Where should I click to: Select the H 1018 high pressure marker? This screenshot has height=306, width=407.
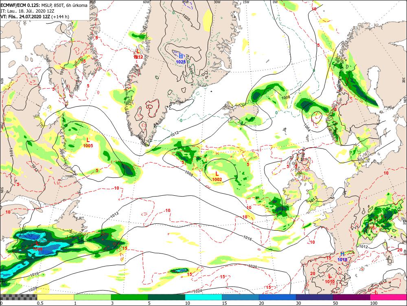click(x=342, y=256)
